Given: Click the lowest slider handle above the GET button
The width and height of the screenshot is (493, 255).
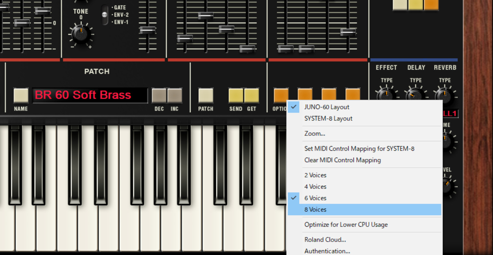Looking at the screenshot, I should coord(247,49).
